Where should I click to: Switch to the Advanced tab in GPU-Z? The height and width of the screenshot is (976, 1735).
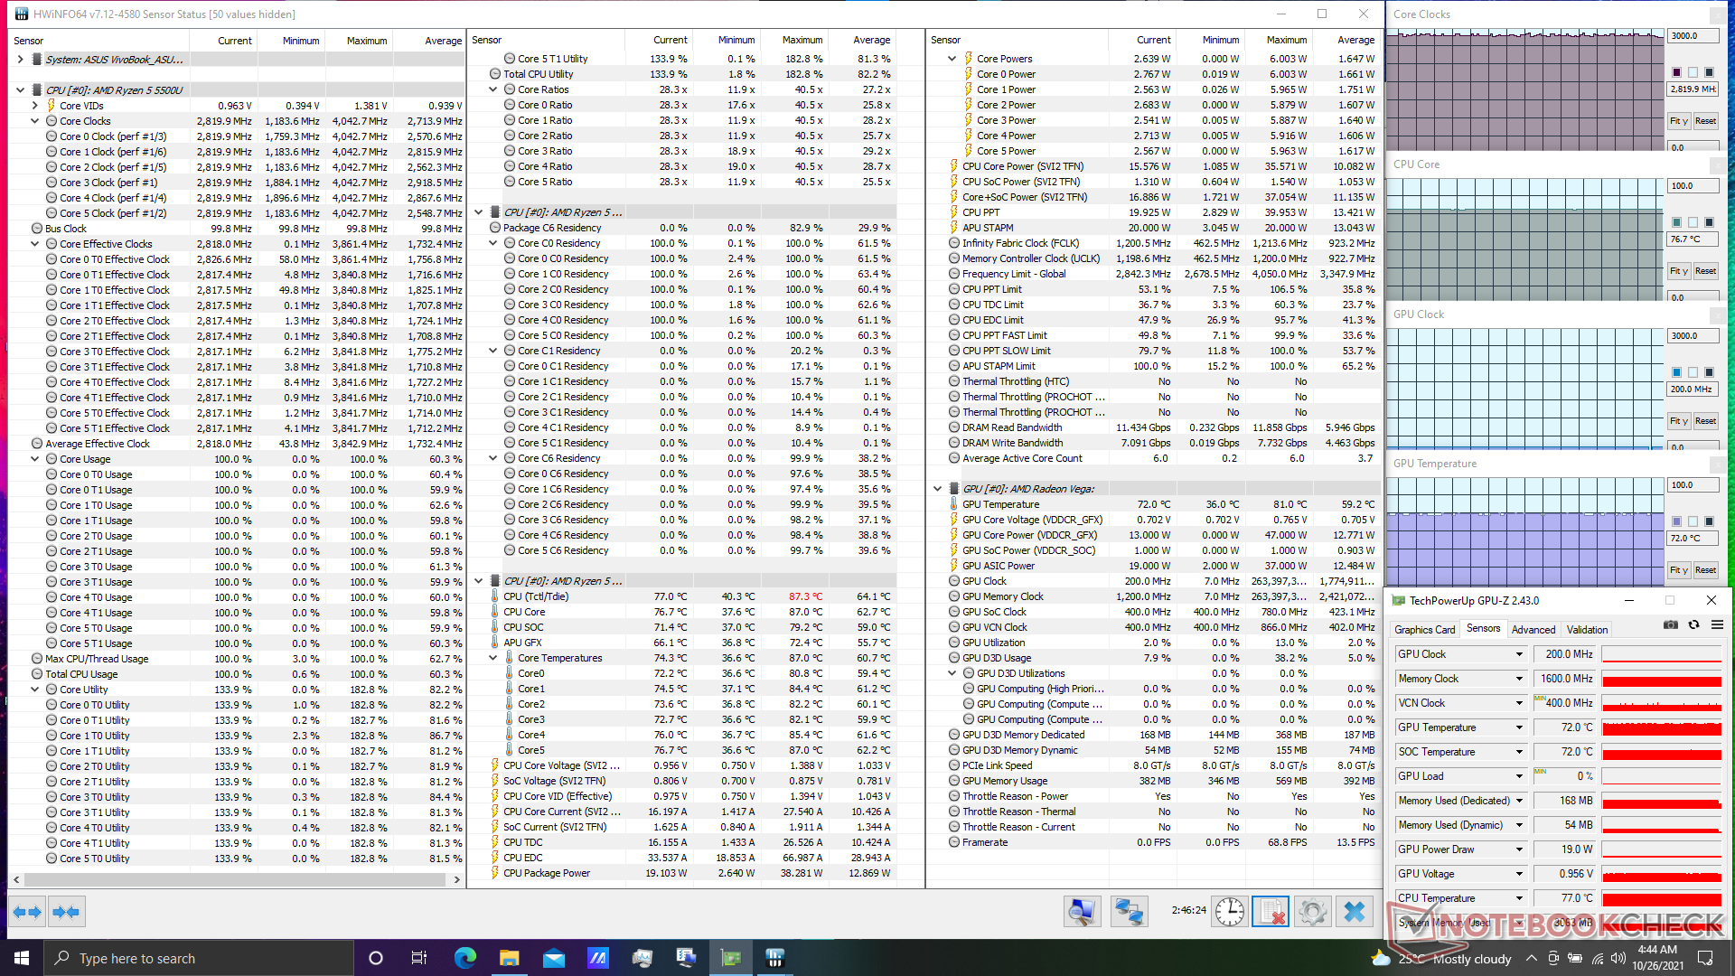tap(1533, 630)
